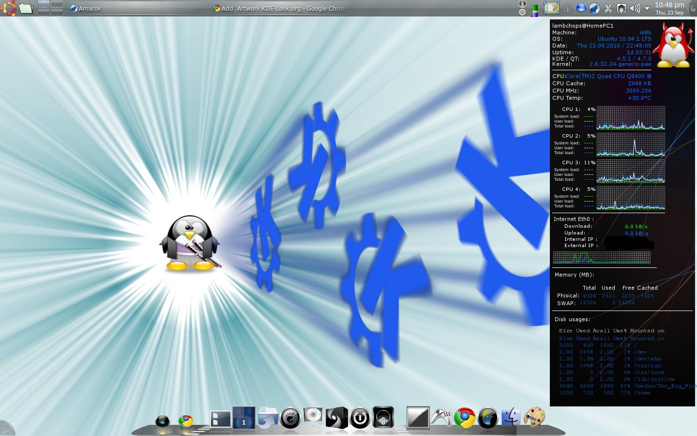Image resolution: width=697 pixels, height=436 pixels.
Task: Click the CPU Temp '+30.0°C' value
Action: (x=639, y=98)
